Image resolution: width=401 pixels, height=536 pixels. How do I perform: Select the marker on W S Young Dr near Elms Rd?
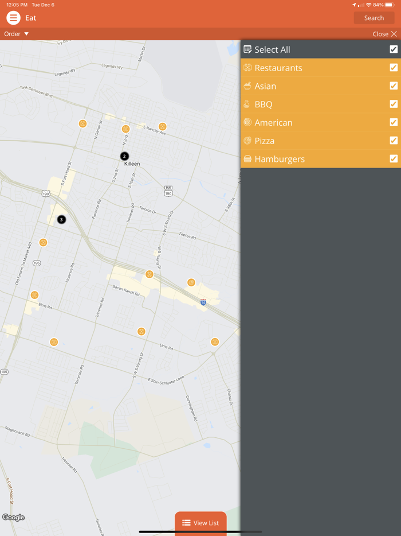click(x=141, y=331)
